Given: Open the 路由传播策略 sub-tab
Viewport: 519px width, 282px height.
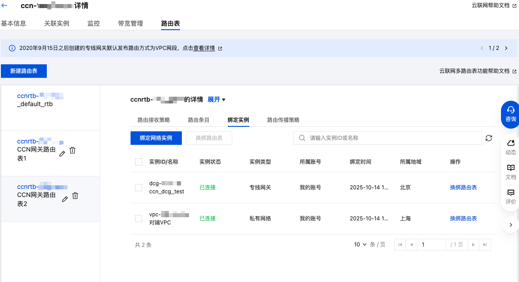Looking at the screenshot, I should tap(283, 120).
